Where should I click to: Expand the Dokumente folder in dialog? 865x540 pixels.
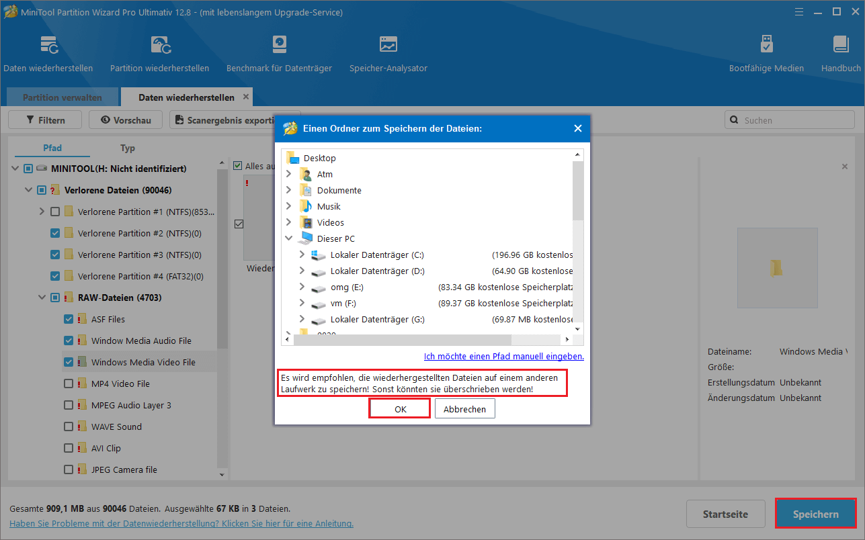pyautogui.click(x=289, y=190)
